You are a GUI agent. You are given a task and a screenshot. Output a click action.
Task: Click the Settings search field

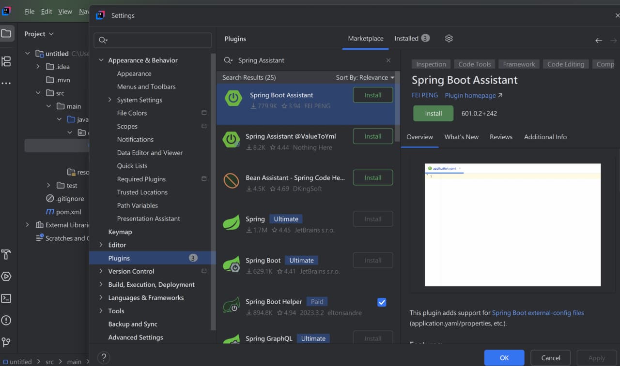click(153, 40)
